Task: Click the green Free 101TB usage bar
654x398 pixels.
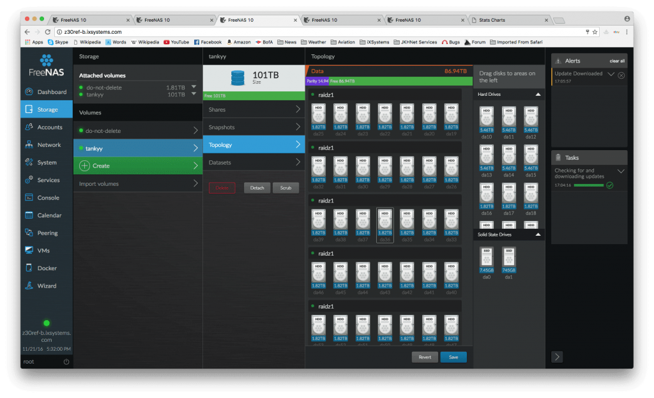Action: (254, 96)
